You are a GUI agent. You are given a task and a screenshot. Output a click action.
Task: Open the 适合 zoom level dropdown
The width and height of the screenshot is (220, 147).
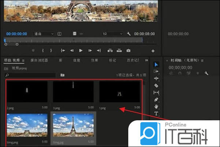tap(44, 34)
